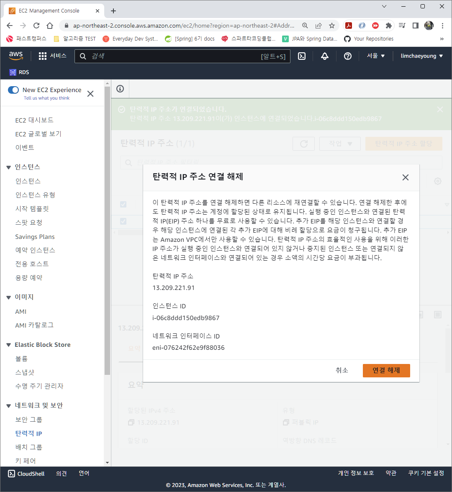This screenshot has width=452, height=492.
Task: Open the Chrome three-dot menu
Action: (442, 26)
